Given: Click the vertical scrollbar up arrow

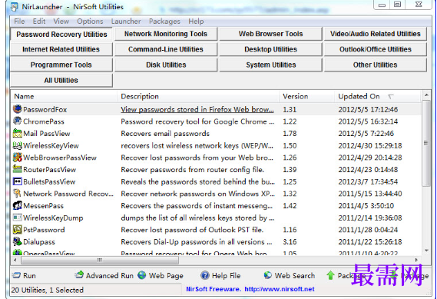Looking at the screenshot, I should point(426,95).
